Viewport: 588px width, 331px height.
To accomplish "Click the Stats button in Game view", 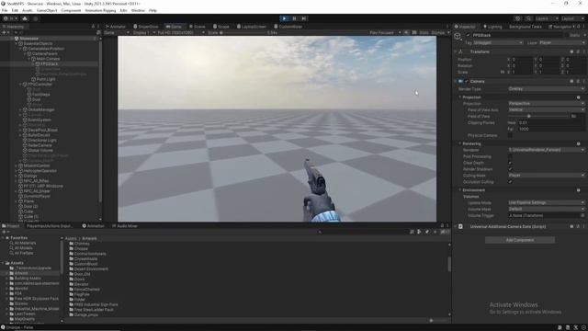I will (x=424, y=33).
